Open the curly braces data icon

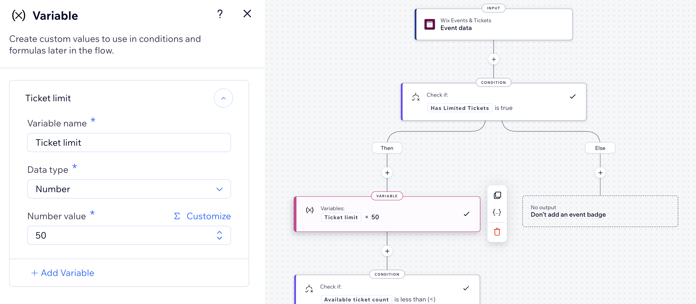tap(497, 212)
